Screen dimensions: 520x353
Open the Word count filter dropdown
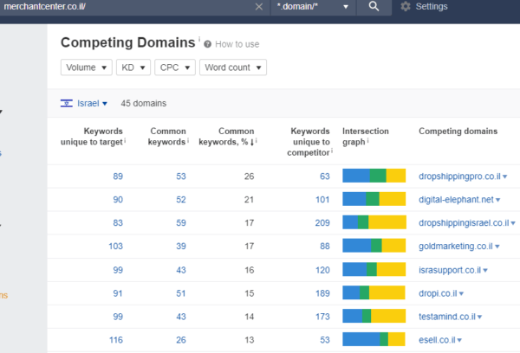pos(233,67)
